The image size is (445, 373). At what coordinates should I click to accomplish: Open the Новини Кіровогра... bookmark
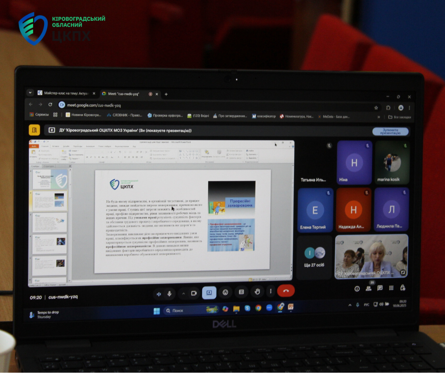click(x=84, y=115)
